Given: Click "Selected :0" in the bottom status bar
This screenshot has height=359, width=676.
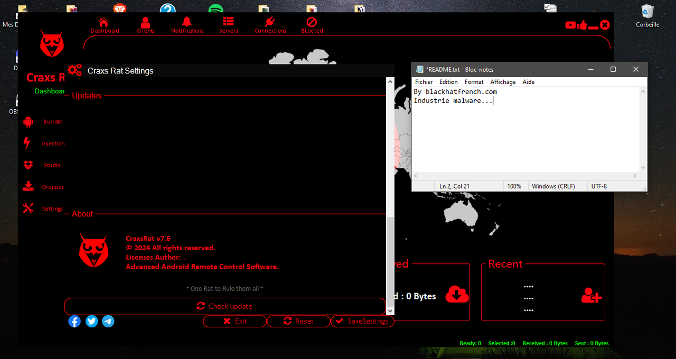Looking at the screenshot, I should [x=502, y=343].
